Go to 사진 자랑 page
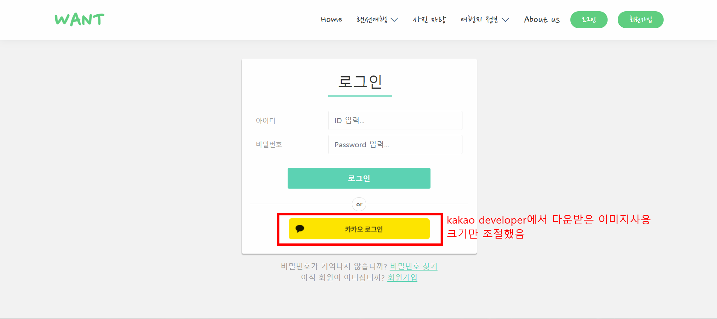 pos(429,20)
